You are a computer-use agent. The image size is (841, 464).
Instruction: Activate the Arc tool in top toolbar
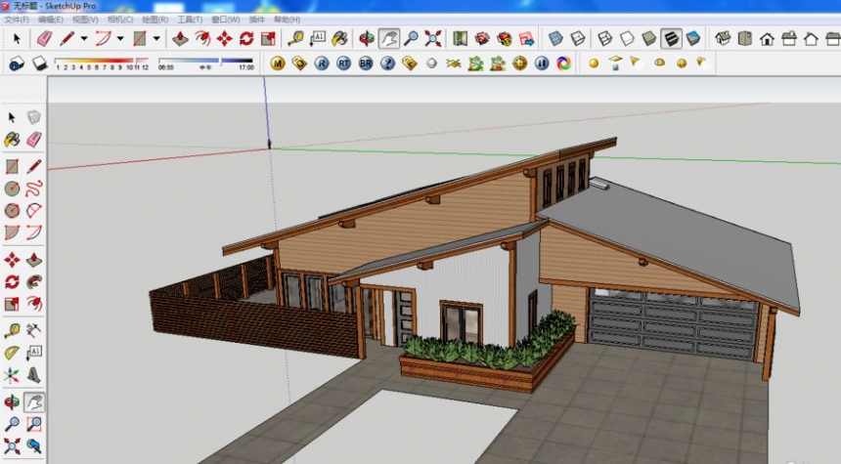103,38
